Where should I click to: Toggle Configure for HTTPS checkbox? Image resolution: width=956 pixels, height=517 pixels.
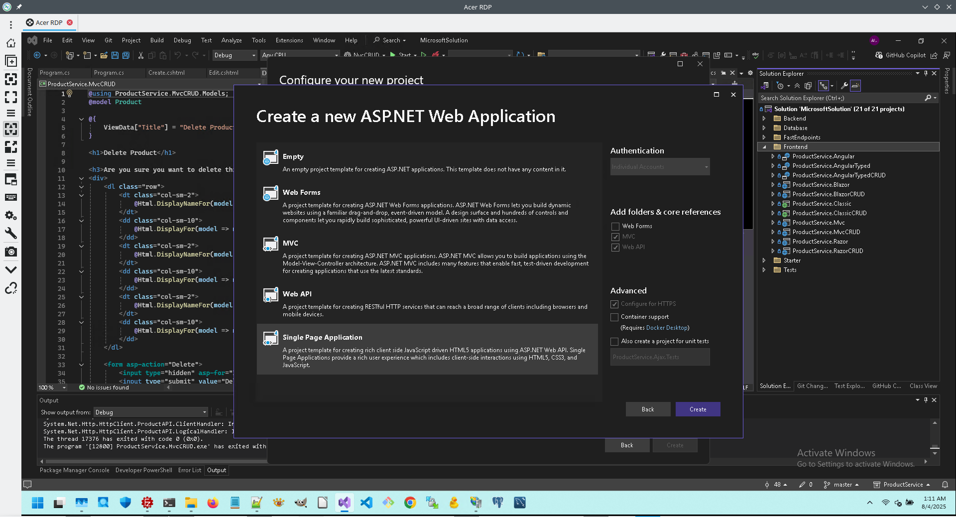click(x=614, y=304)
